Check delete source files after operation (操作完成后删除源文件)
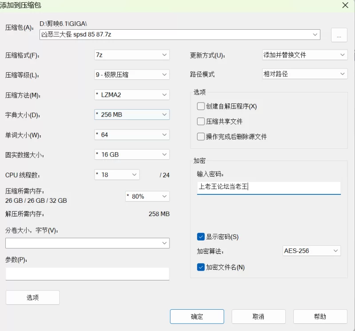The image size is (355, 331). [201, 137]
